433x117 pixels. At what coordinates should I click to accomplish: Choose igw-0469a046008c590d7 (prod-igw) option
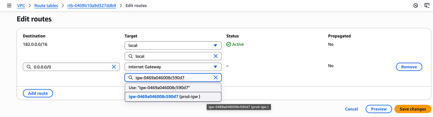point(173,96)
